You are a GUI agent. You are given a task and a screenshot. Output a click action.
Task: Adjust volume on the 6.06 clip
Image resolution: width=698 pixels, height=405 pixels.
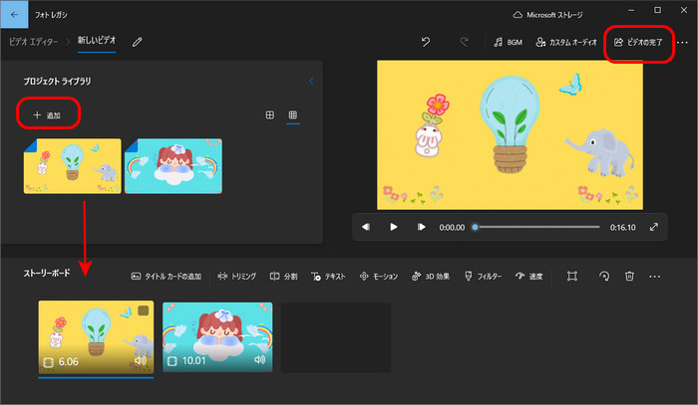pyautogui.click(x=141, y=360)
